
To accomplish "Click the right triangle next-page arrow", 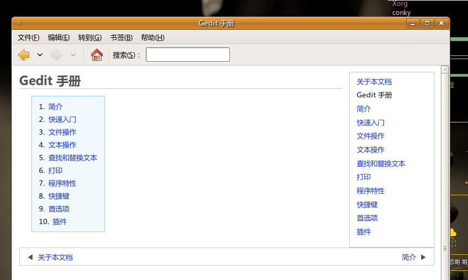I will pyautogui.click(x=423, y=257).
